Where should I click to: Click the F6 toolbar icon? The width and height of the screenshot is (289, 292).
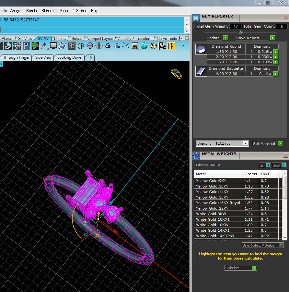tap(72, 46)
